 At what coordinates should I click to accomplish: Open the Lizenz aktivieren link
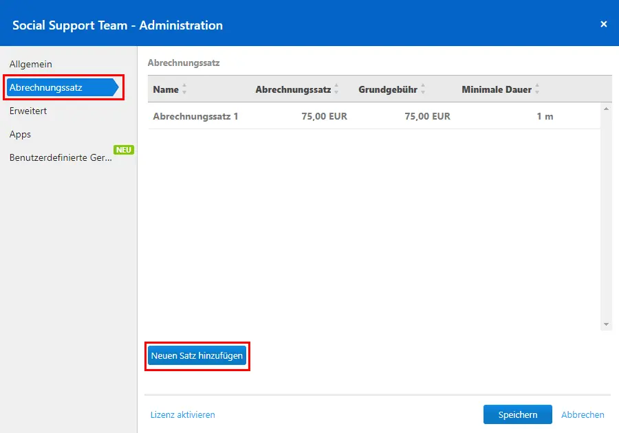[x=183, y=415]
